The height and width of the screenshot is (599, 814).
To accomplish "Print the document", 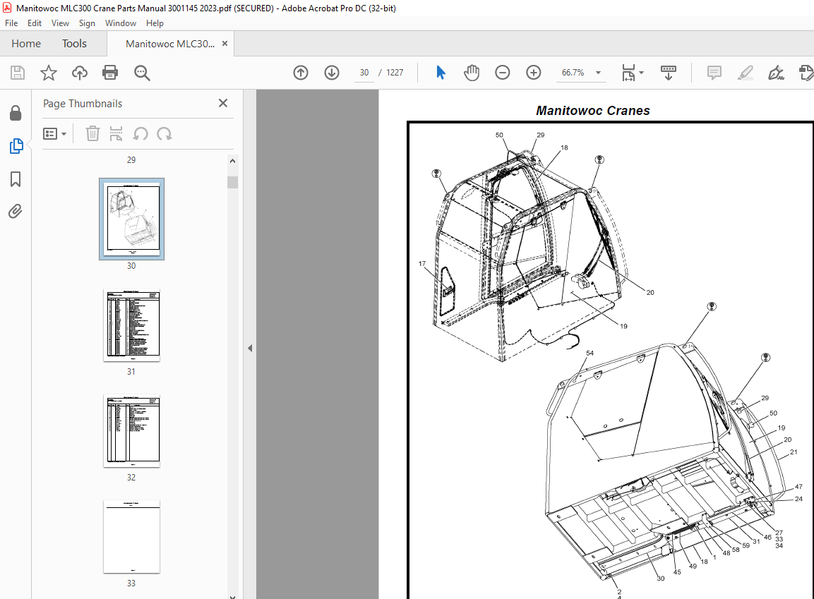I will [110, 73].
